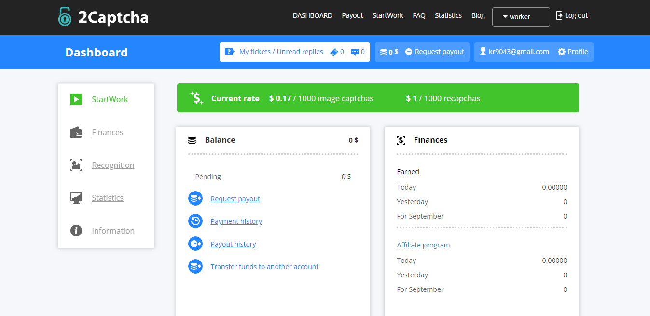Click the coins stack icon beside 0 $
The width and height of the screenshot is (650, 316).
384,52
